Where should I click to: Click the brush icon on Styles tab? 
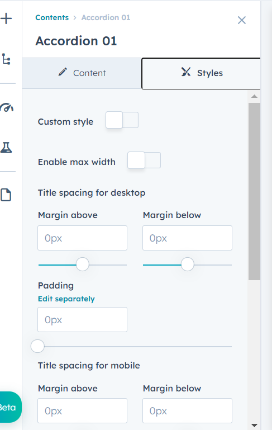pos(186,72)
